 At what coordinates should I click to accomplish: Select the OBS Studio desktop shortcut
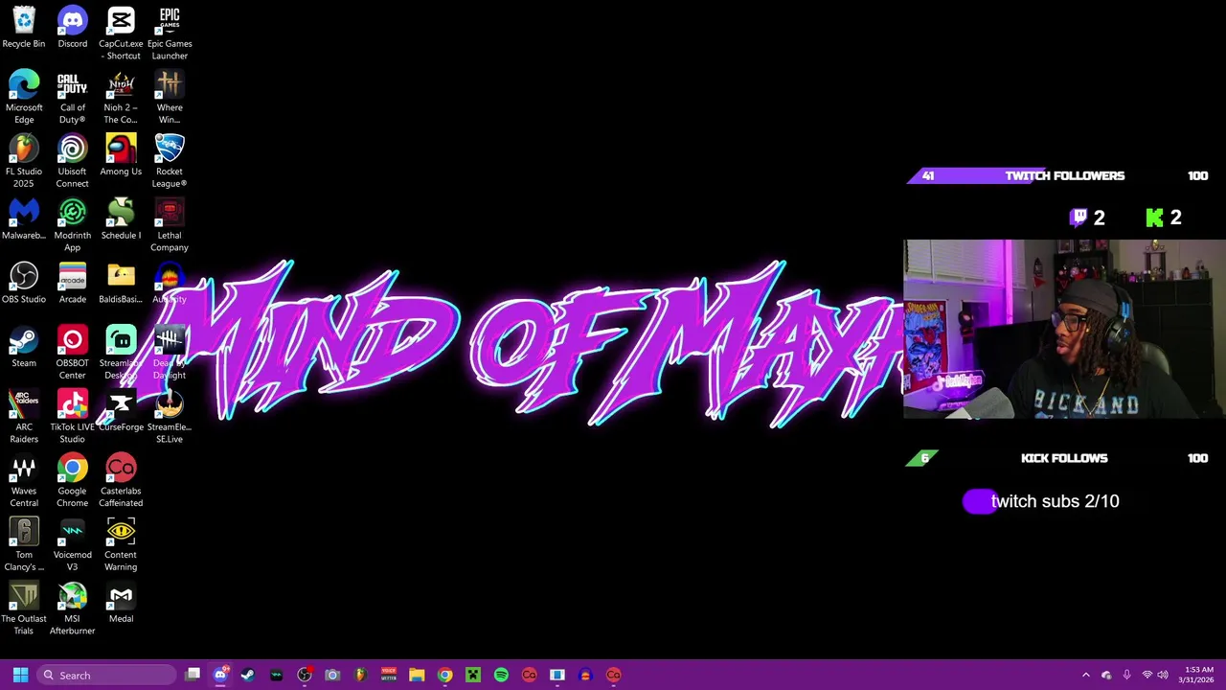pyautogui.click(x=24, y=283)
